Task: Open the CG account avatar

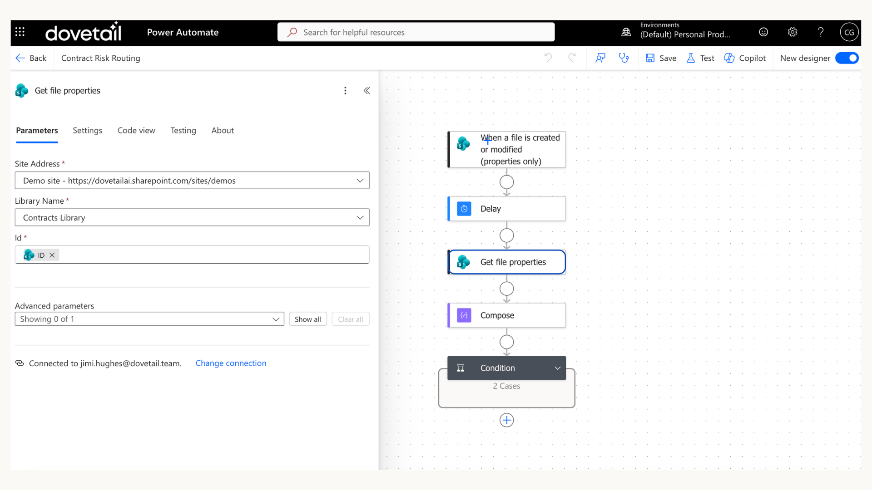Action: (849, 32)
